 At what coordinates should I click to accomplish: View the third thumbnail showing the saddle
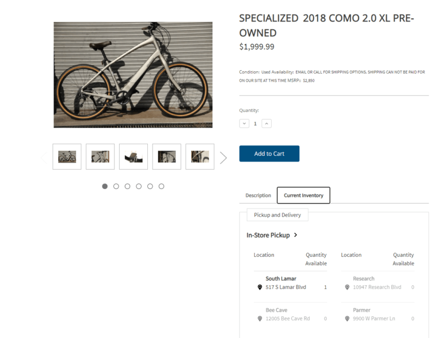134,156
